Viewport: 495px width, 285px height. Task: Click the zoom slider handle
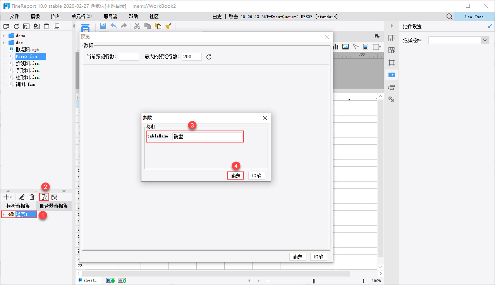click(x=314, y=281)
